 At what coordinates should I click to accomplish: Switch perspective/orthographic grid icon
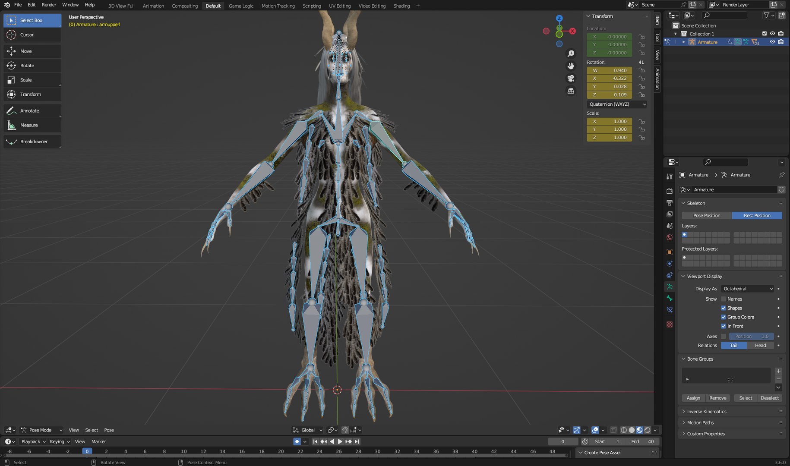[571, 91]
